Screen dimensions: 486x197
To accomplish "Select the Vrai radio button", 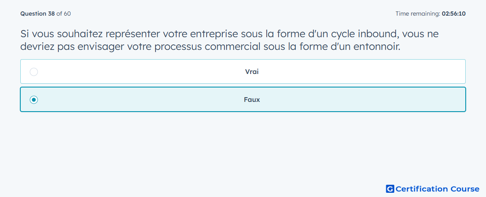I will pos(34,72).
